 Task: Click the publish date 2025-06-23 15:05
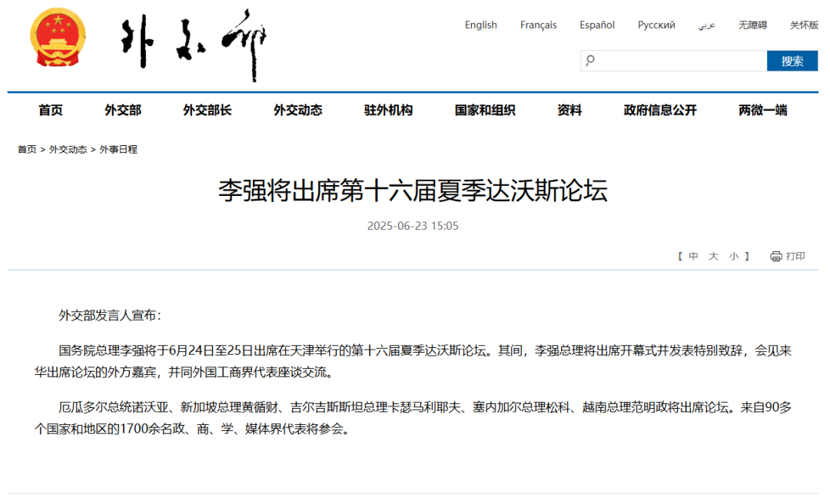413,226
